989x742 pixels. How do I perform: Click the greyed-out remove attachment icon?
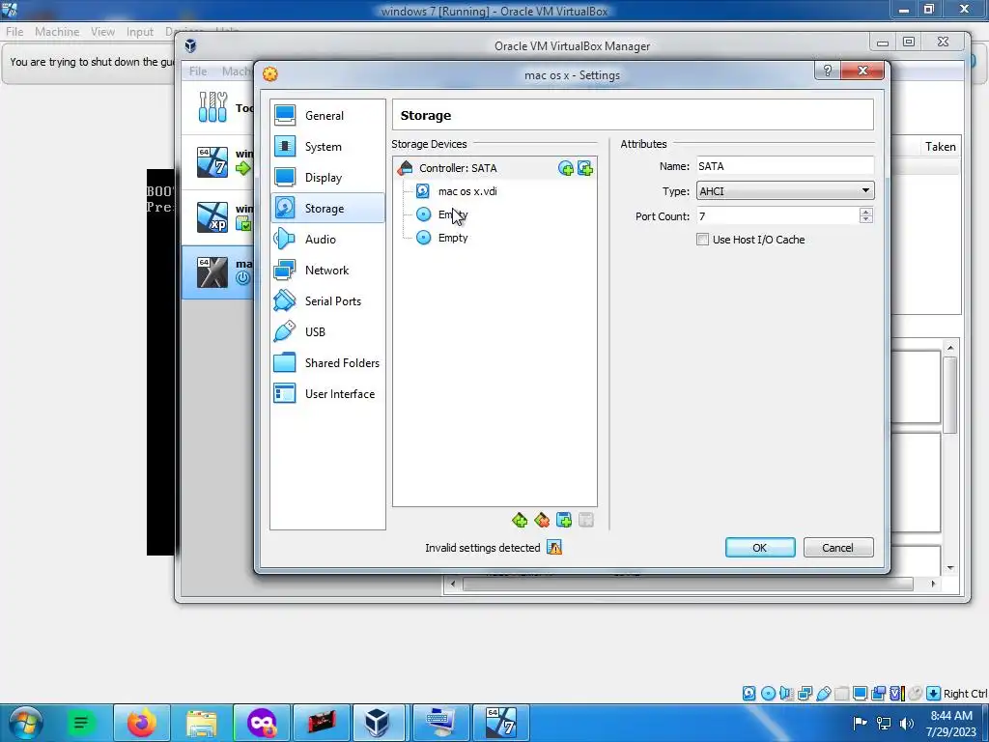[586, 520]
